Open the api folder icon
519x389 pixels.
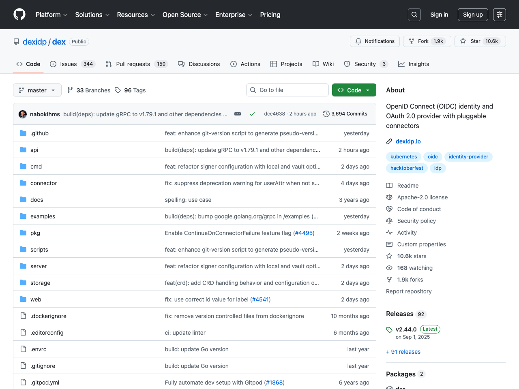pyautogui.click(x=23, y=150)
